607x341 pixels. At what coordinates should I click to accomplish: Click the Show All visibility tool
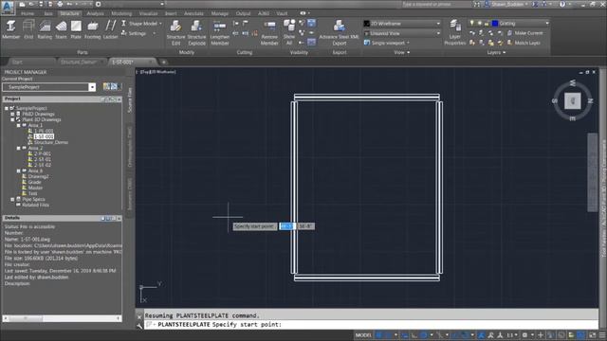288,33
